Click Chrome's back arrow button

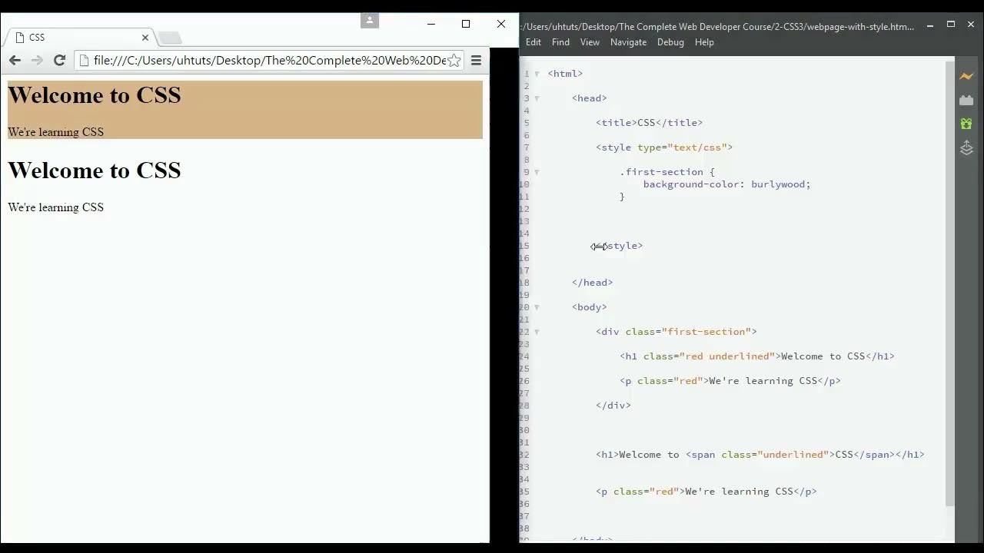click(15, 60)
